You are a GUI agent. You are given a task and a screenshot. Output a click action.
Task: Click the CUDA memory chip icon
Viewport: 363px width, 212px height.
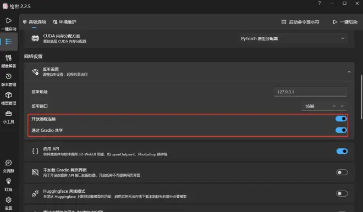pos(35,38)
